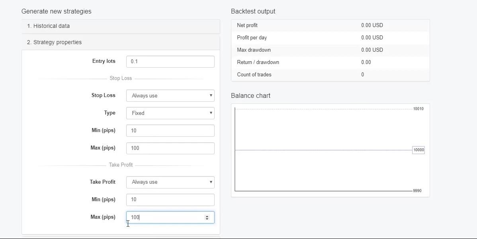The height and width of the screenshot is (239, 477).
Task: Select the Net profit row
Action: (330, 25)
